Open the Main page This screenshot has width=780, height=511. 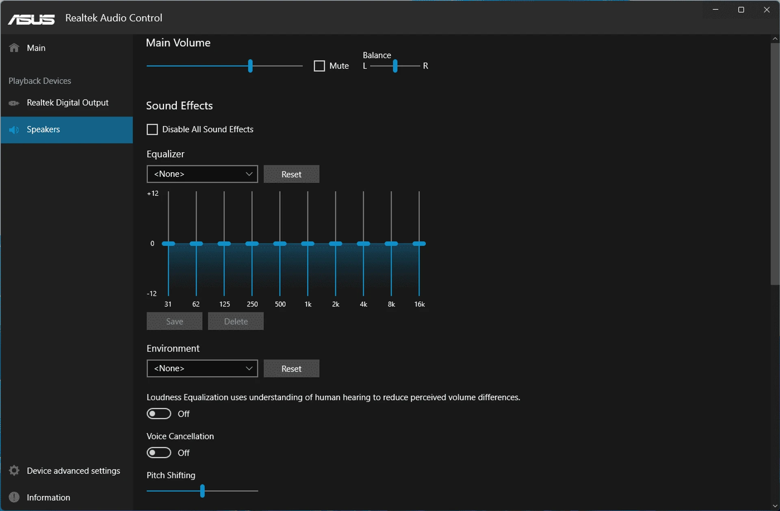[x=67, y=48]
